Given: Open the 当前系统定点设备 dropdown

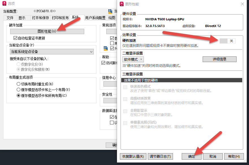Looking at the screenshot, I should pyautogui.click(x=52, y=52).
